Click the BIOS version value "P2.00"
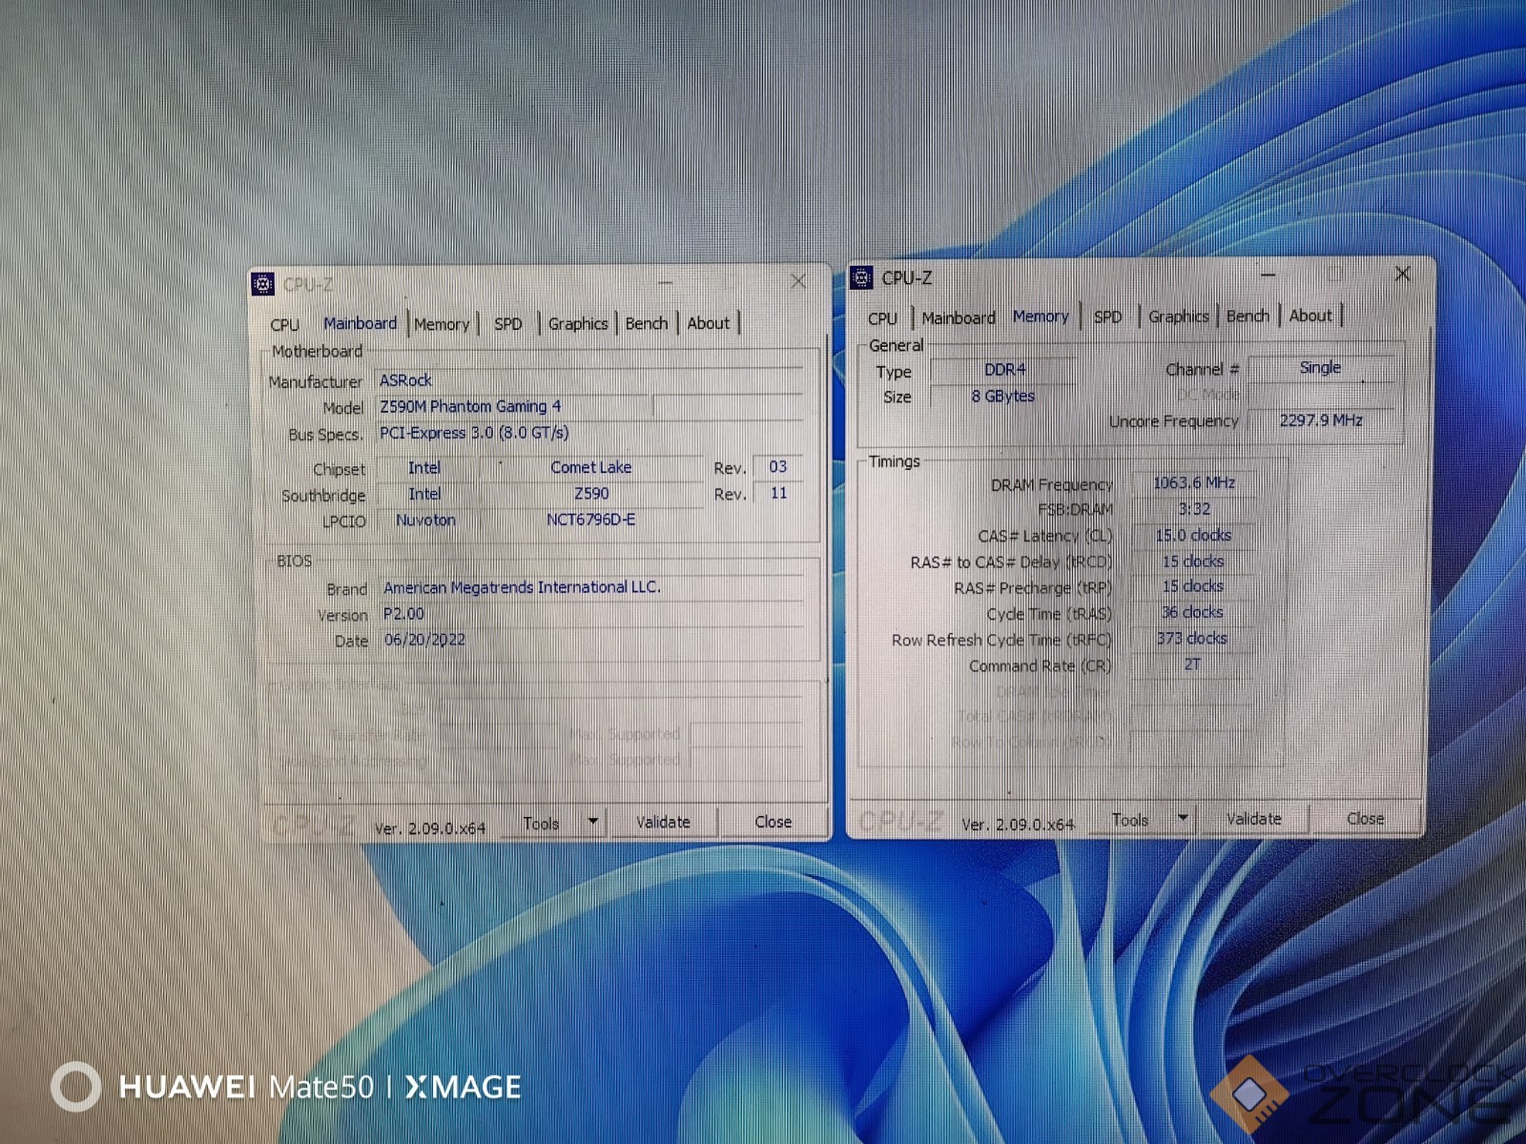Viewport: 1526px width, 1144px height. (403, 614)
